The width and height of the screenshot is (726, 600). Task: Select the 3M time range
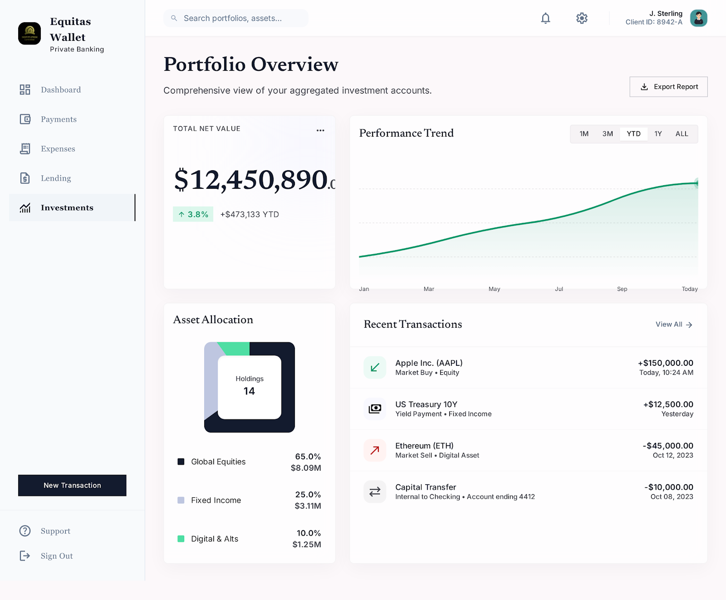608,134
